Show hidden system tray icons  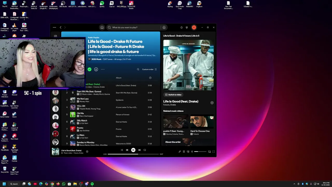[294, 184]
